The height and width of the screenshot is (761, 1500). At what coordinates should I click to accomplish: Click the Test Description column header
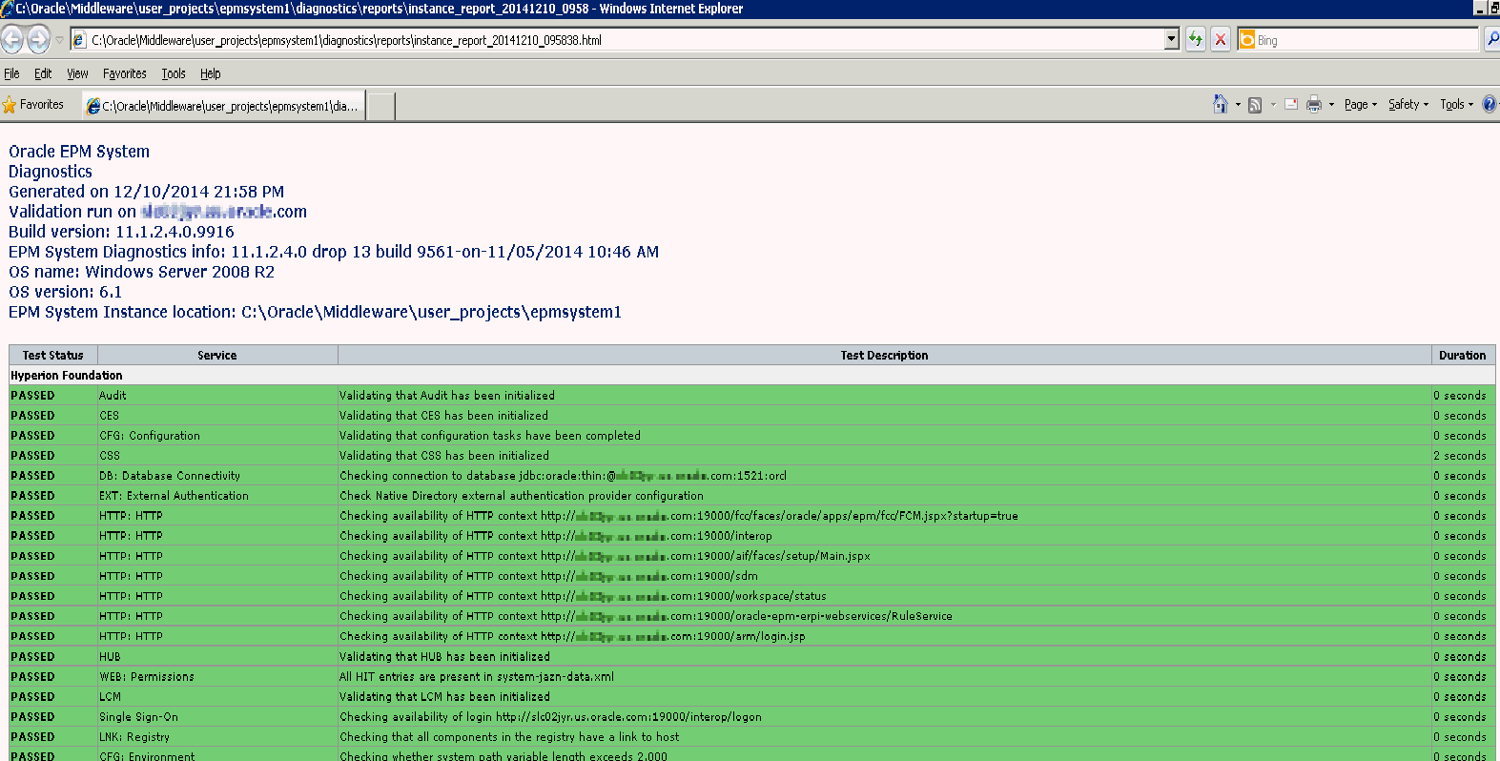click(884, 355)
